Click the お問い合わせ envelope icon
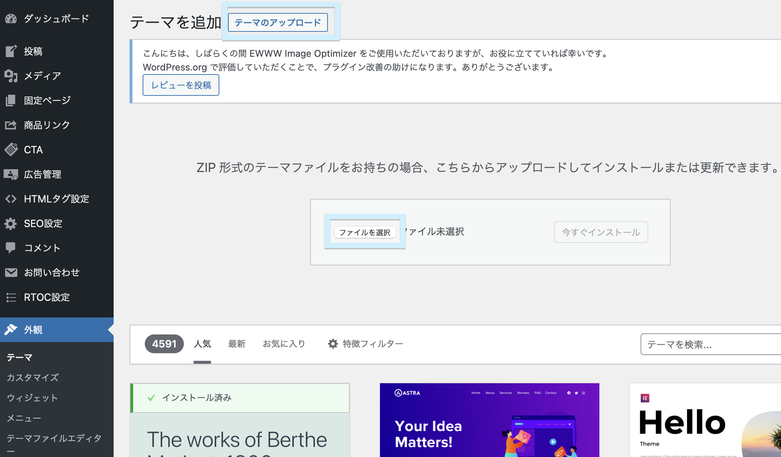The image size is (781, 457). (x=11, y=272)
